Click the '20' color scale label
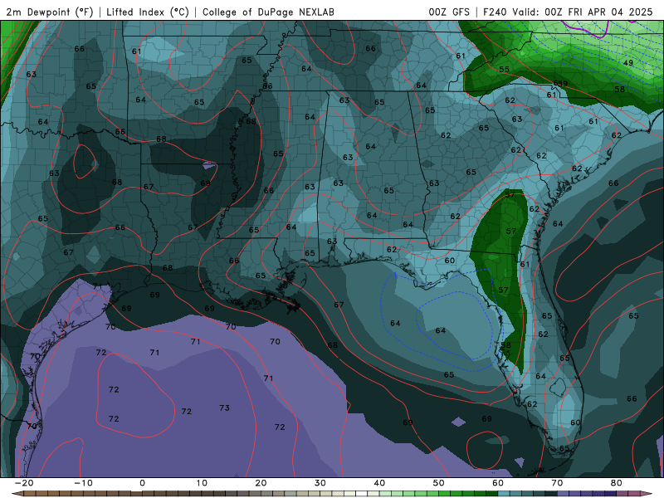Image resolution: width=664 pixels, height=498 pixels. 261,483
